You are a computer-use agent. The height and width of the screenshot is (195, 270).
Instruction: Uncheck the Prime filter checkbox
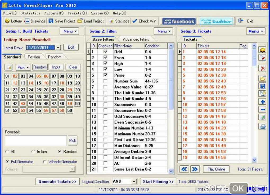105,75
